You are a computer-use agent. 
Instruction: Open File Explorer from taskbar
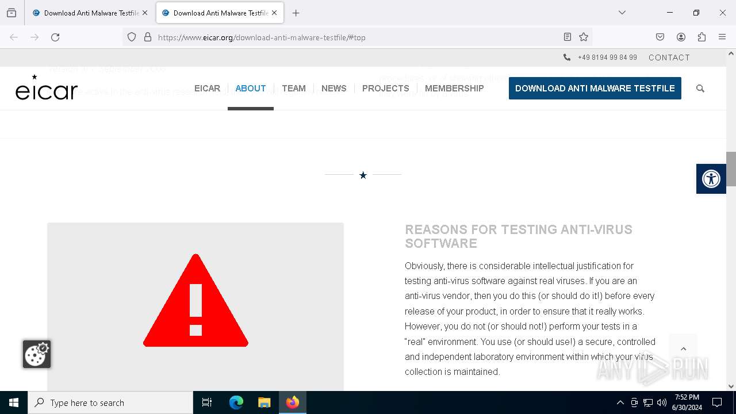click(x=264, y=402)
